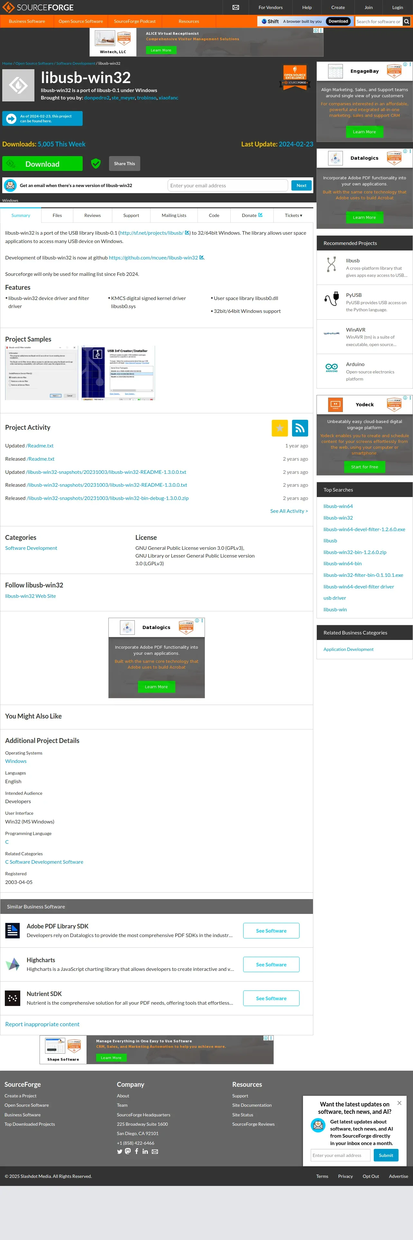Click the yellow star favorite icon
This screenshot has width=413, height=1240.
[x=279, y=428]
